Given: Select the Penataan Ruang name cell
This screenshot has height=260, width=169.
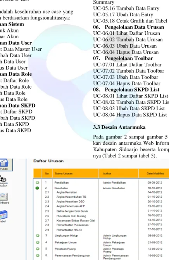Looking at the screenshot, I should 65,249.
